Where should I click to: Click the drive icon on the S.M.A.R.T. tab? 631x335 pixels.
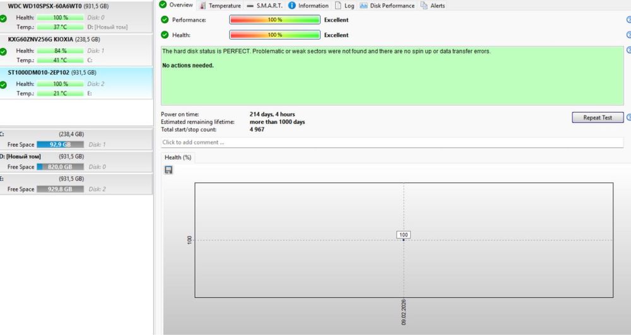[251, 6]
